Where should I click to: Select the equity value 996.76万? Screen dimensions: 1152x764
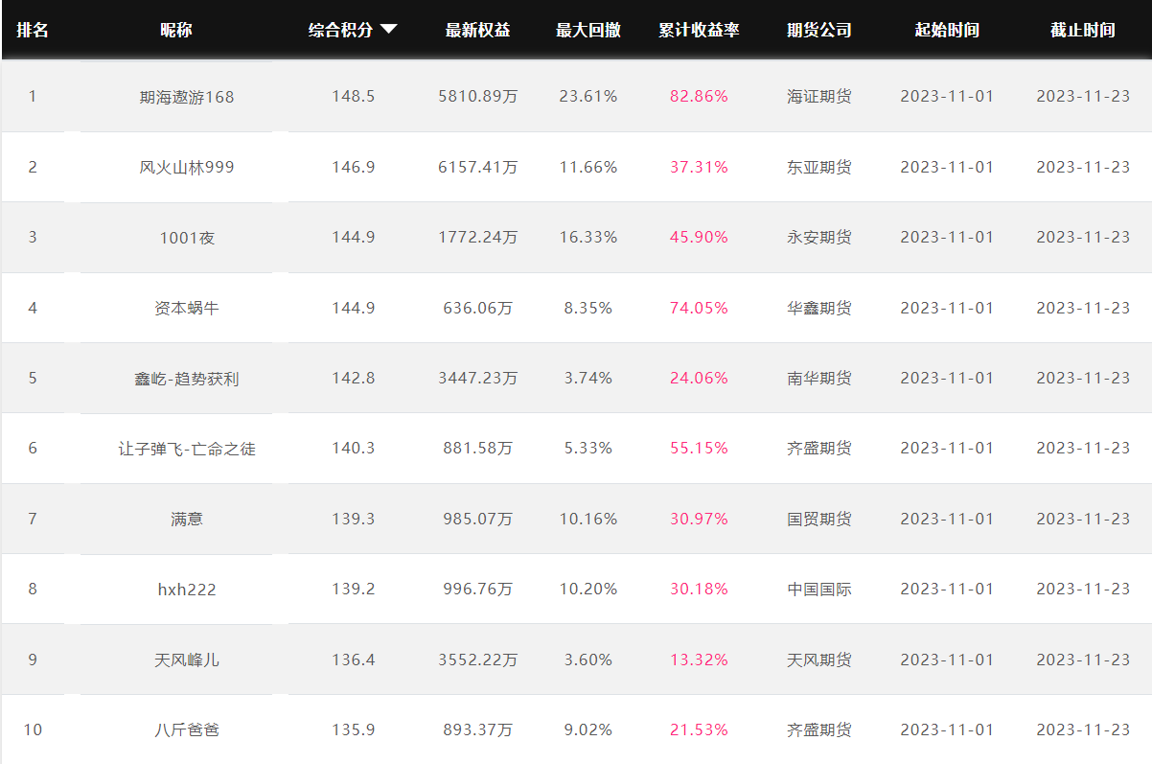477,589
